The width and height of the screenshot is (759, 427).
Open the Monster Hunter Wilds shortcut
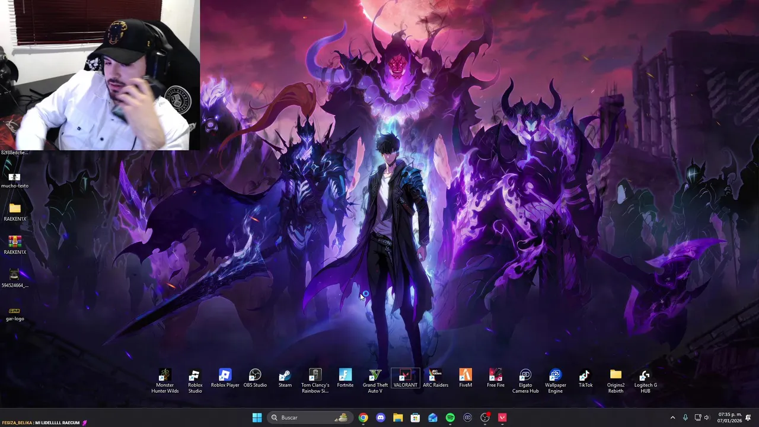coord(165,381)
